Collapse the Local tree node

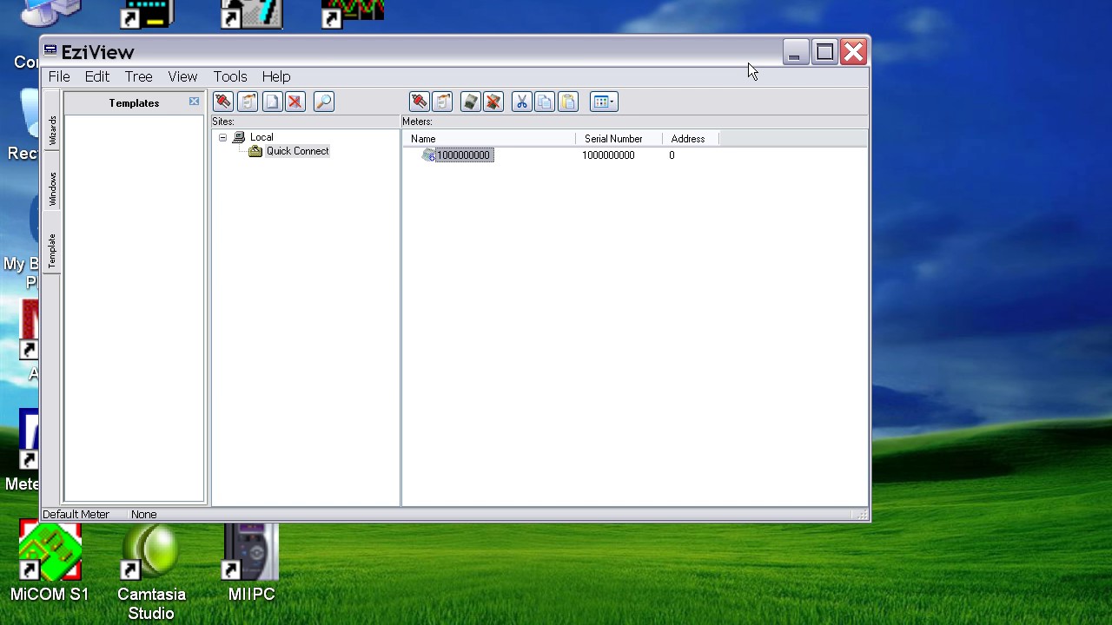coord(222,137)
